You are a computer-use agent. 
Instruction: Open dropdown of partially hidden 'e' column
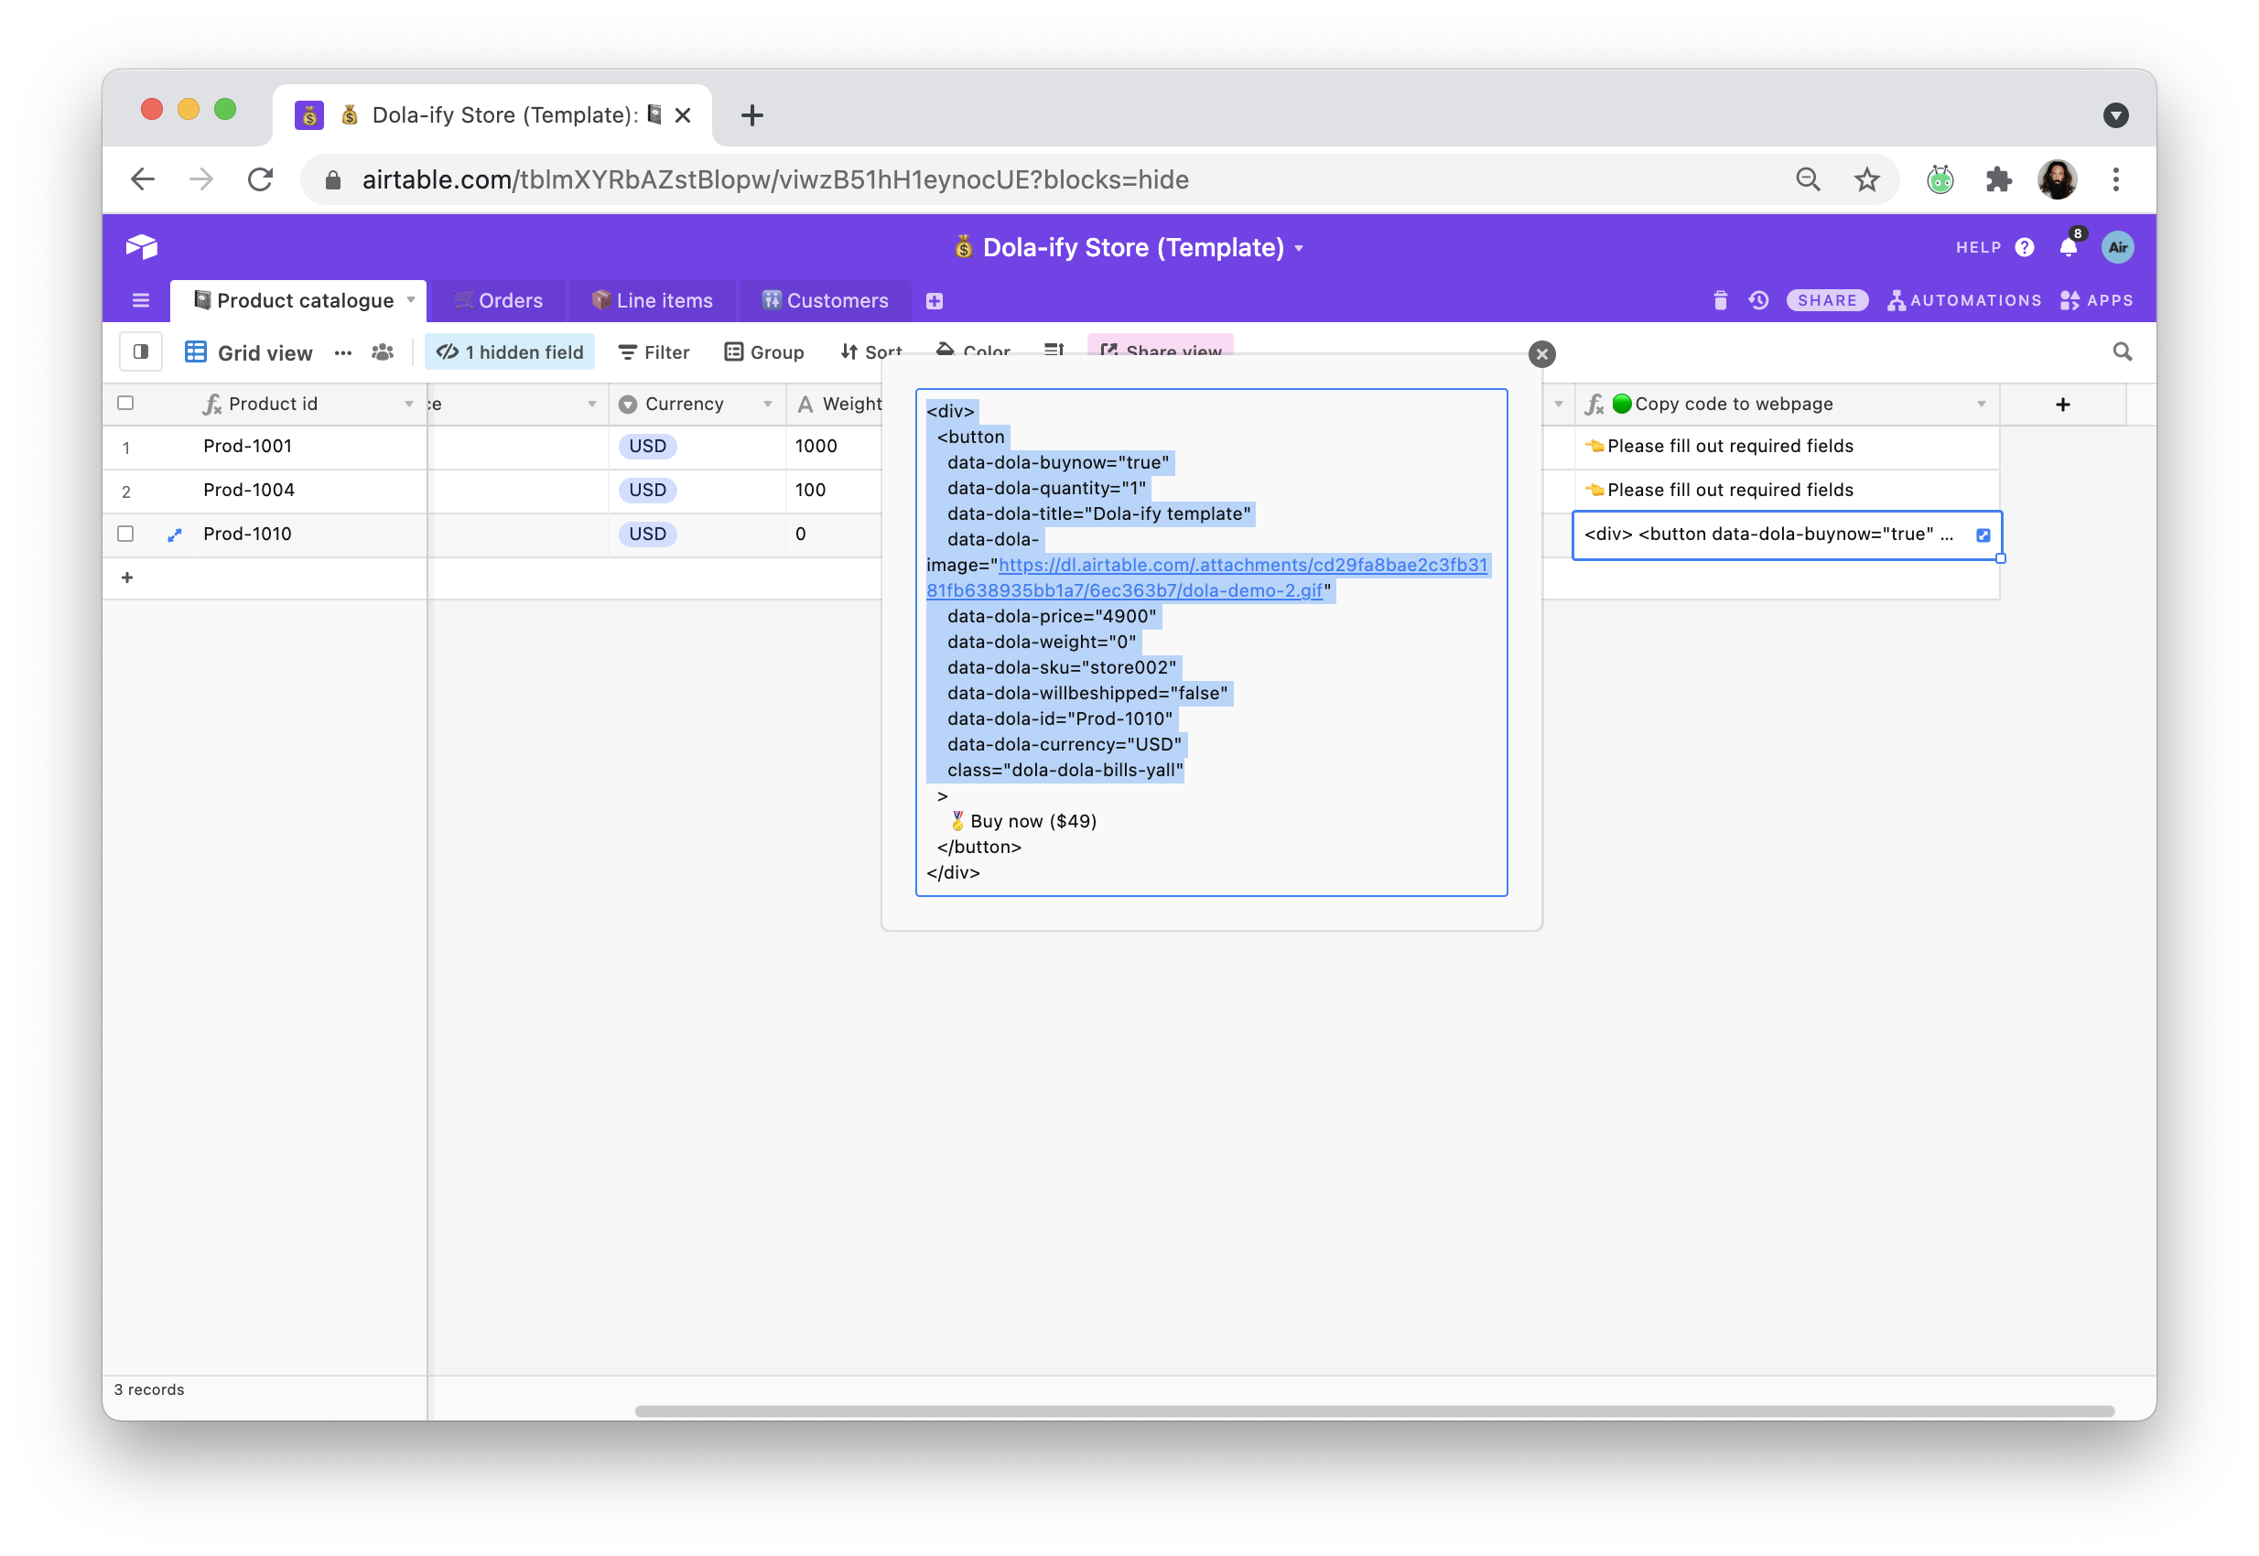click(x=590, y=405)
